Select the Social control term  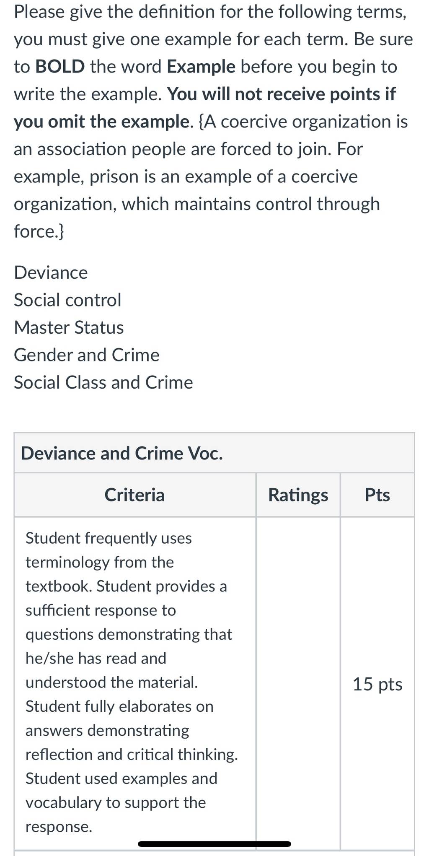[x=67, y=300]
